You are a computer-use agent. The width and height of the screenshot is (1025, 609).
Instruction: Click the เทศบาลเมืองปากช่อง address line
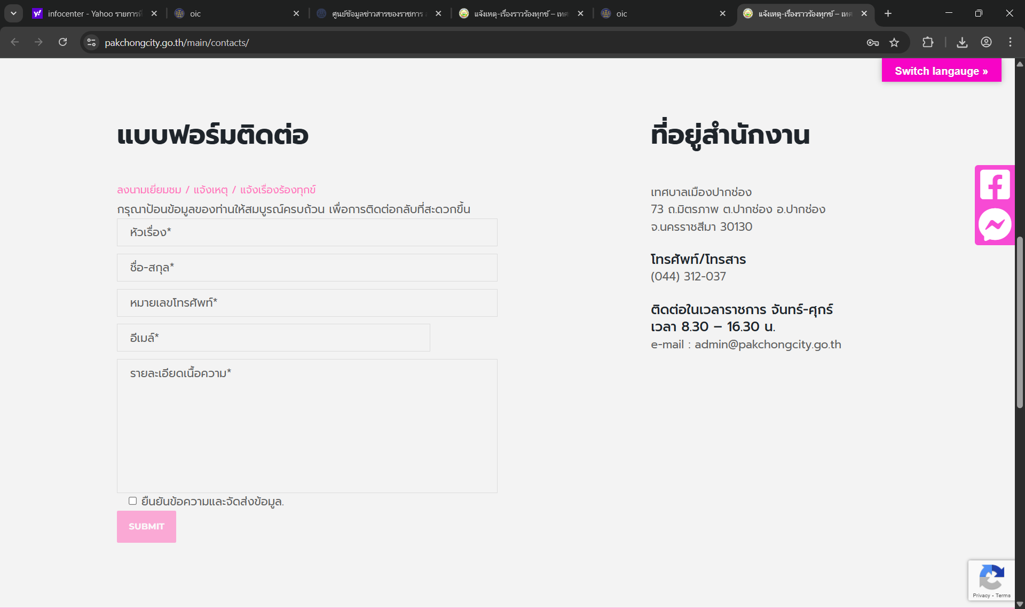701,192
